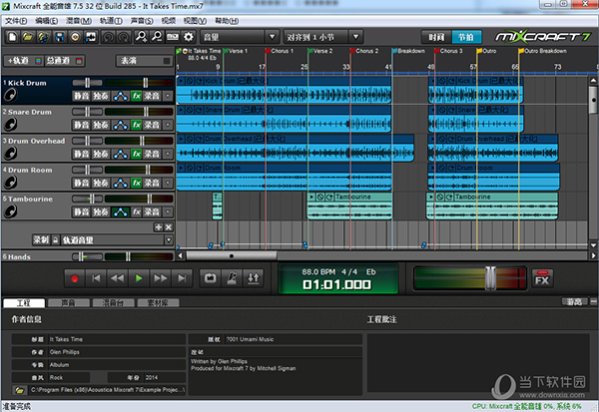Mute the Snare Drum track
The width and height of the screenshot is (599, 412).
click(x=82, y=125)
